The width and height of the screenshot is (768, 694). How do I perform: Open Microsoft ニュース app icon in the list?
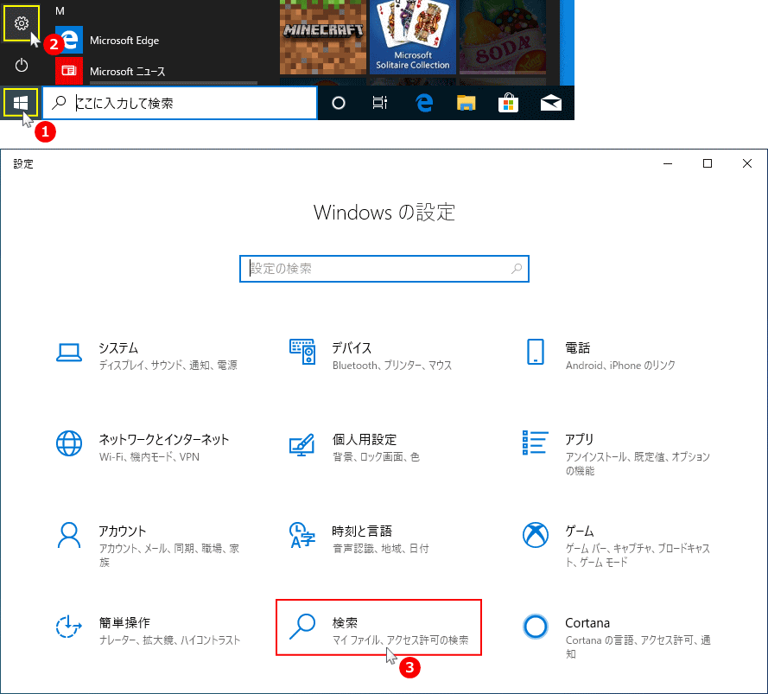tap(69, 71)
